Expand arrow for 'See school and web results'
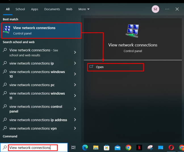The image size is (184, 152). pos(75,52)
